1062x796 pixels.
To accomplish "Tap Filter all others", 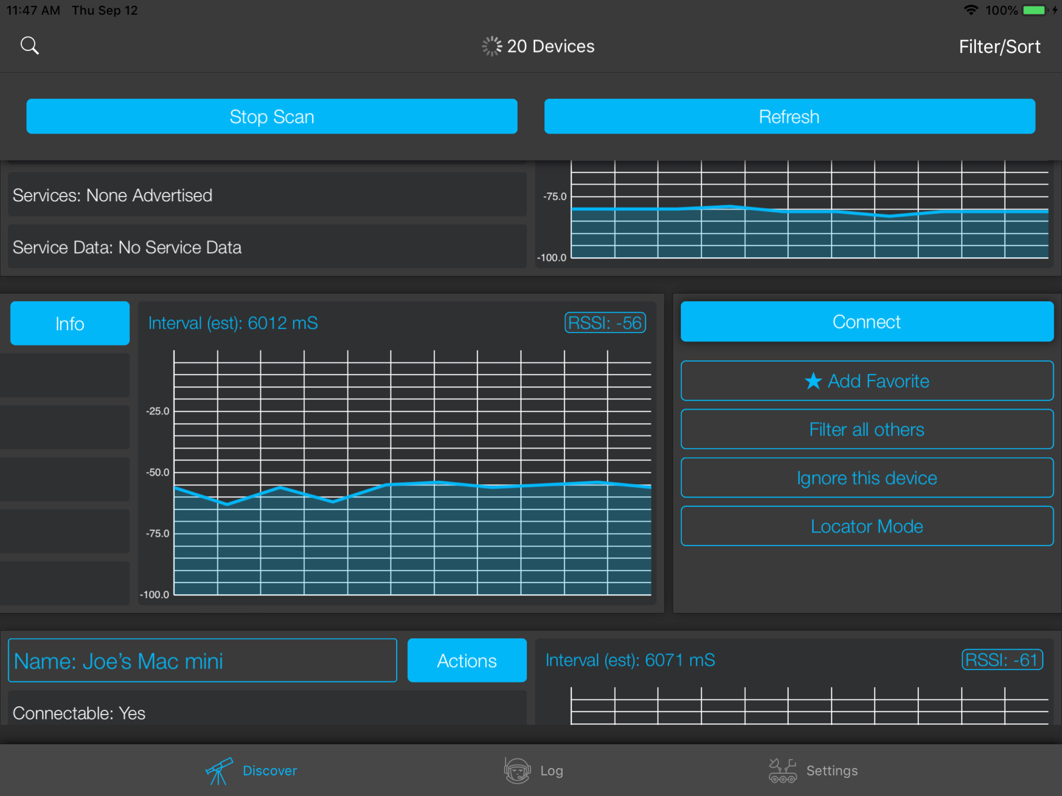I will [x=866, y=429].
